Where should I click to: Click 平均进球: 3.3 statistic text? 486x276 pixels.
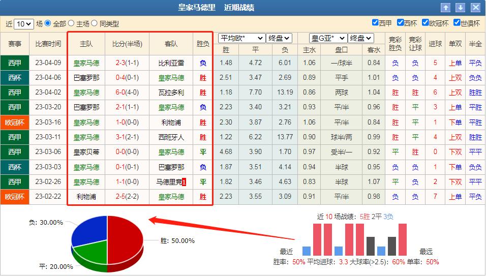click(327, 262)
